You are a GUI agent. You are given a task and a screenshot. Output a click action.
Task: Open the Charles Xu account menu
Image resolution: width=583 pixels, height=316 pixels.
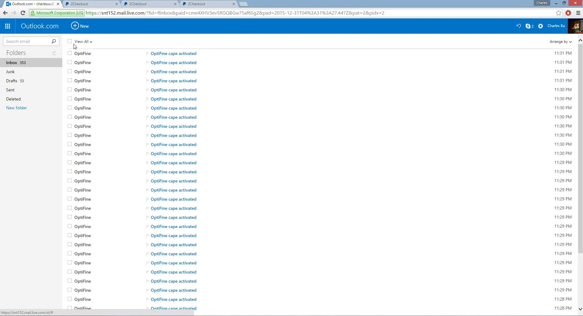(556, 26)
